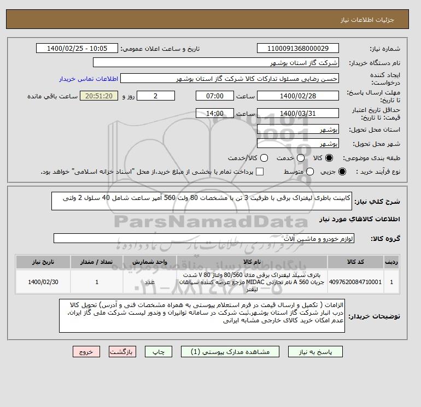Click product code 4097620084710001 cell

(355, 282)
